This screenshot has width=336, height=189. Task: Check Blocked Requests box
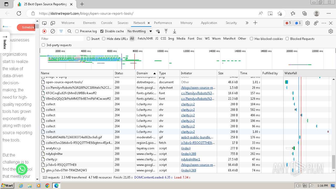(287, 39)
